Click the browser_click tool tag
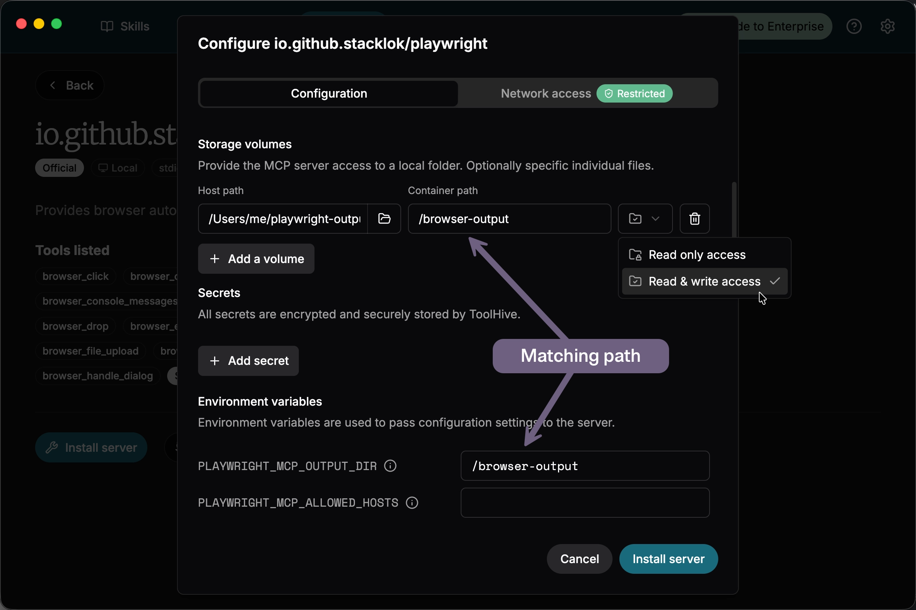Image resolution: width=916 pixels, height=610 pixels. pyautogui.click(x=76, y=276)
